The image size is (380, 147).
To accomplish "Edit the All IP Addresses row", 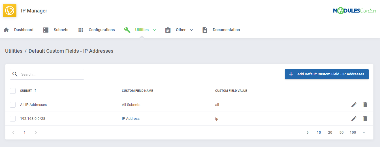I will (x=354, y=105).
